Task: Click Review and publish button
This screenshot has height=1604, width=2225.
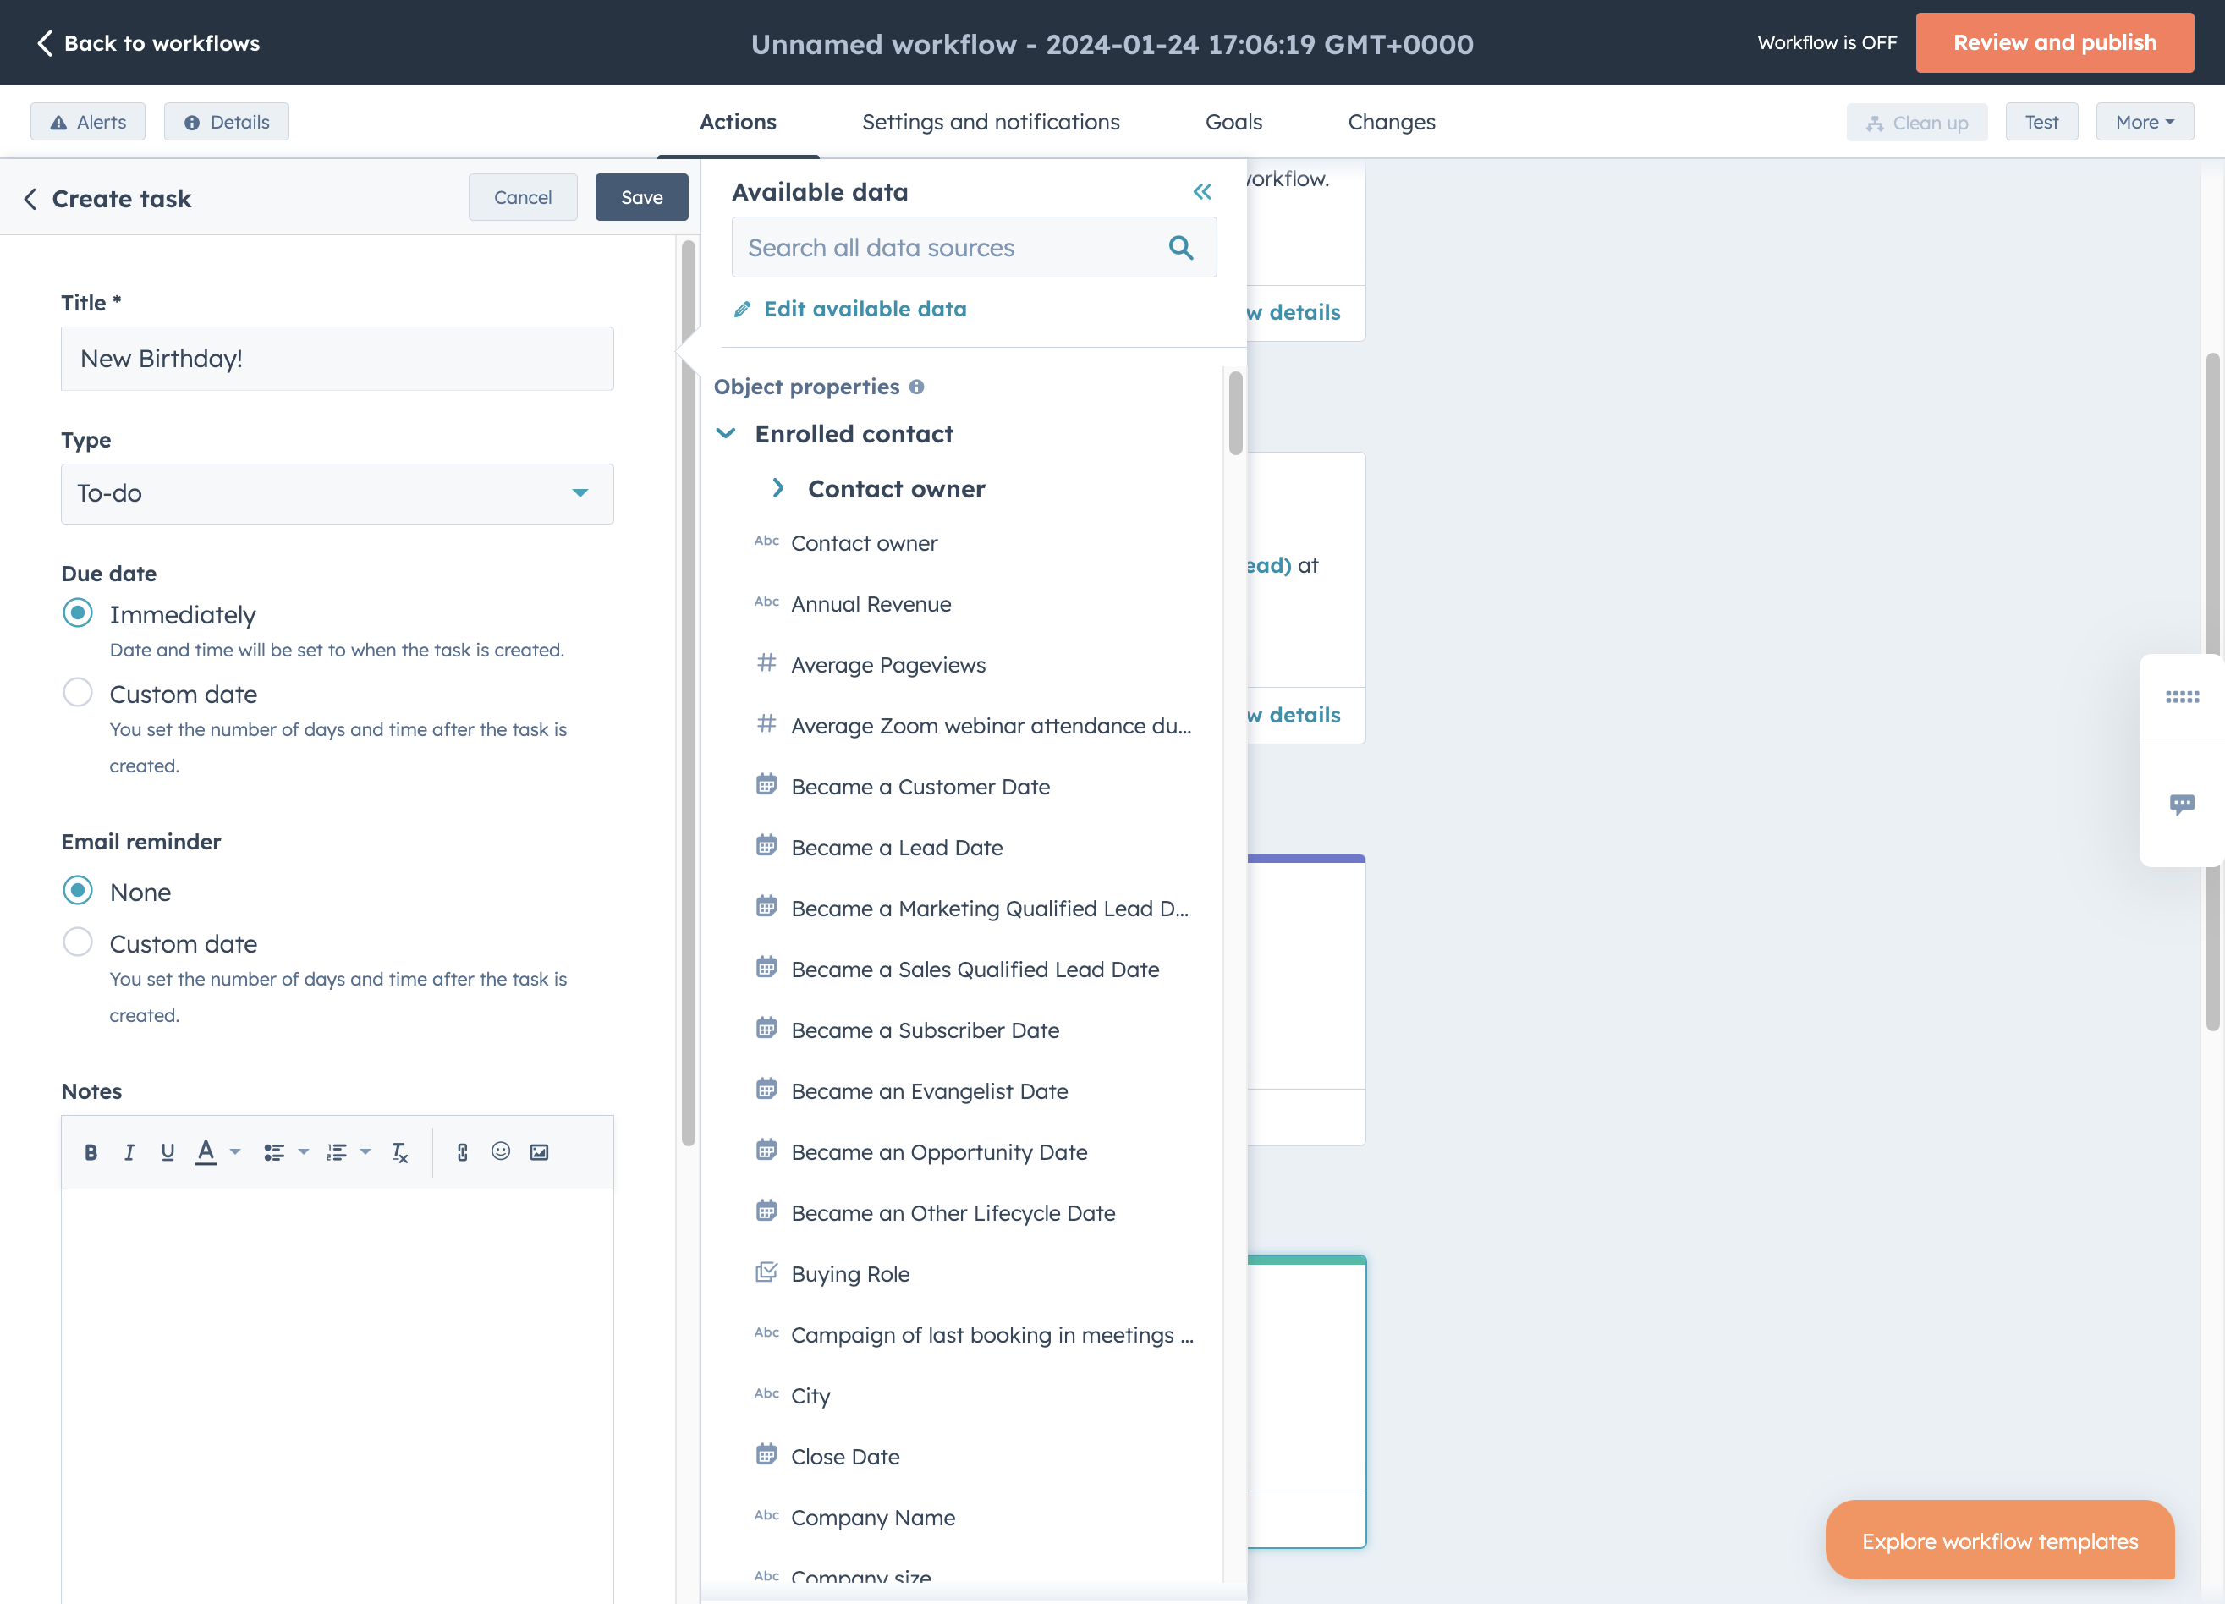Action: pyautogui.click(x=2054, y=43)
